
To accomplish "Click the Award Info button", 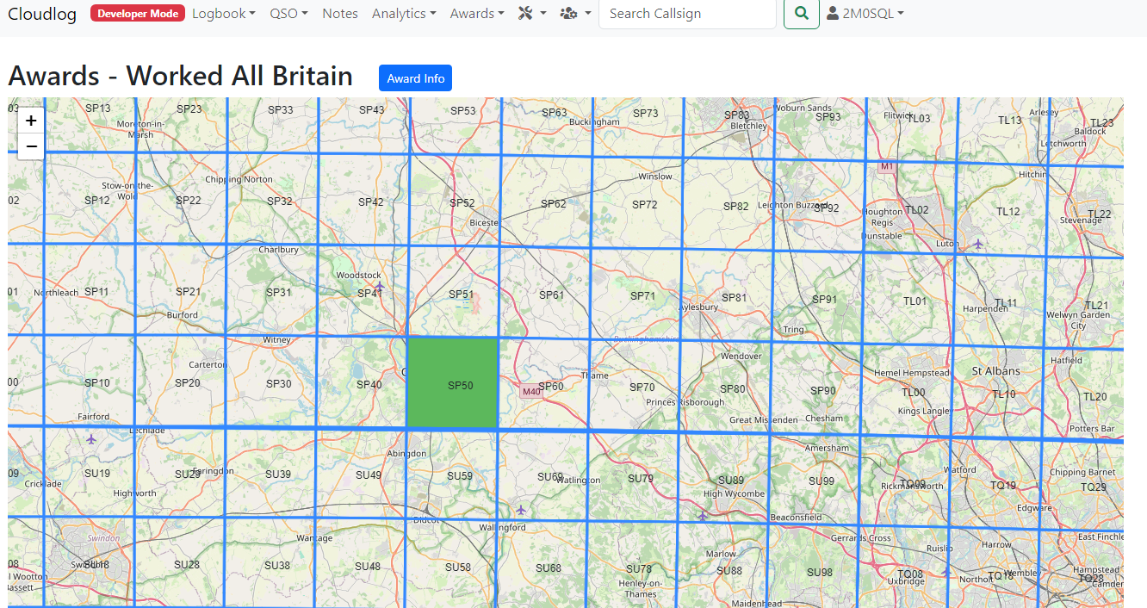I will click(x=415, y=78).
